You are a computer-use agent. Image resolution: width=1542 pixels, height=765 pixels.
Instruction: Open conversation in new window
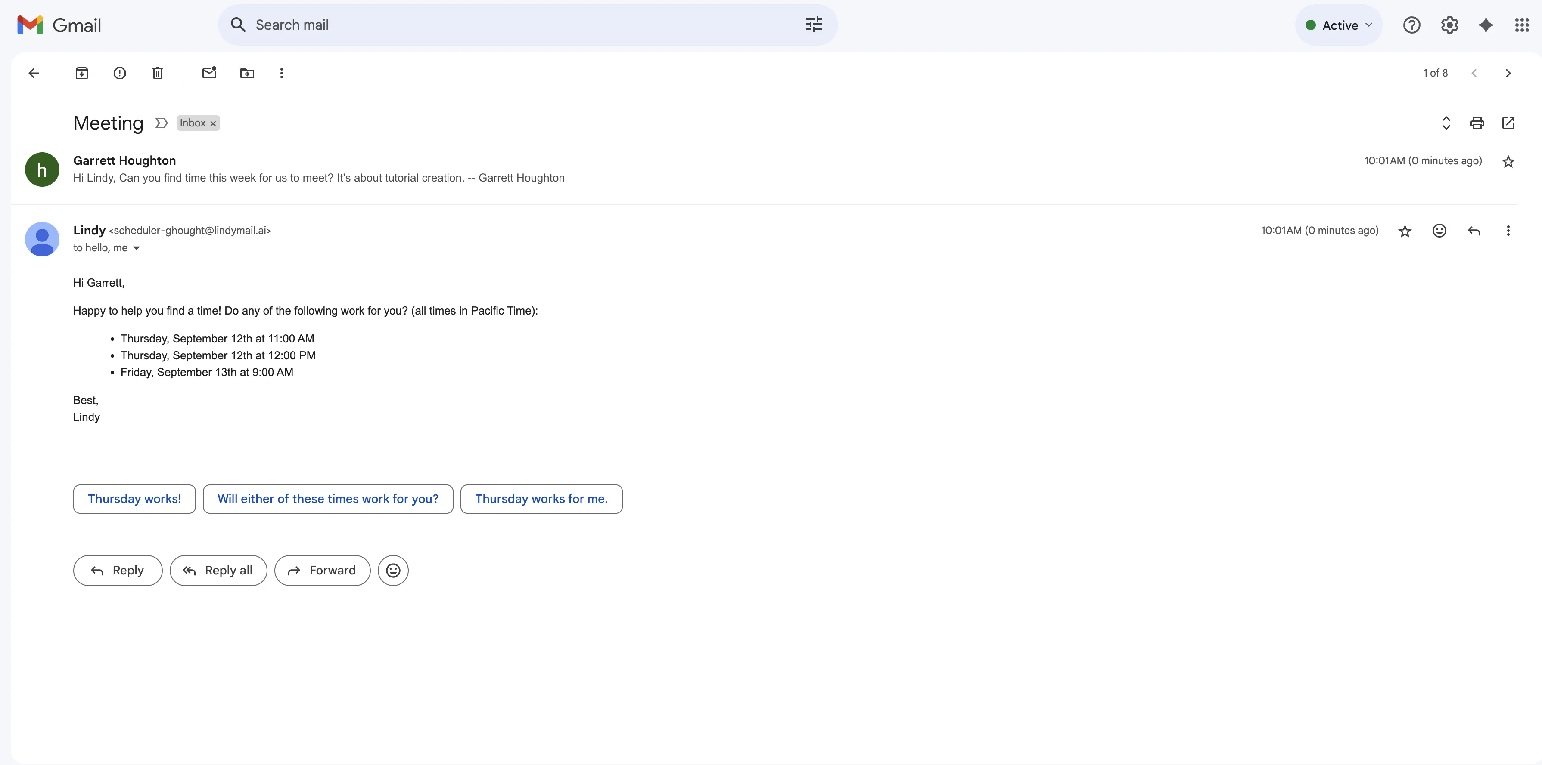click(x=1508, y=123)
